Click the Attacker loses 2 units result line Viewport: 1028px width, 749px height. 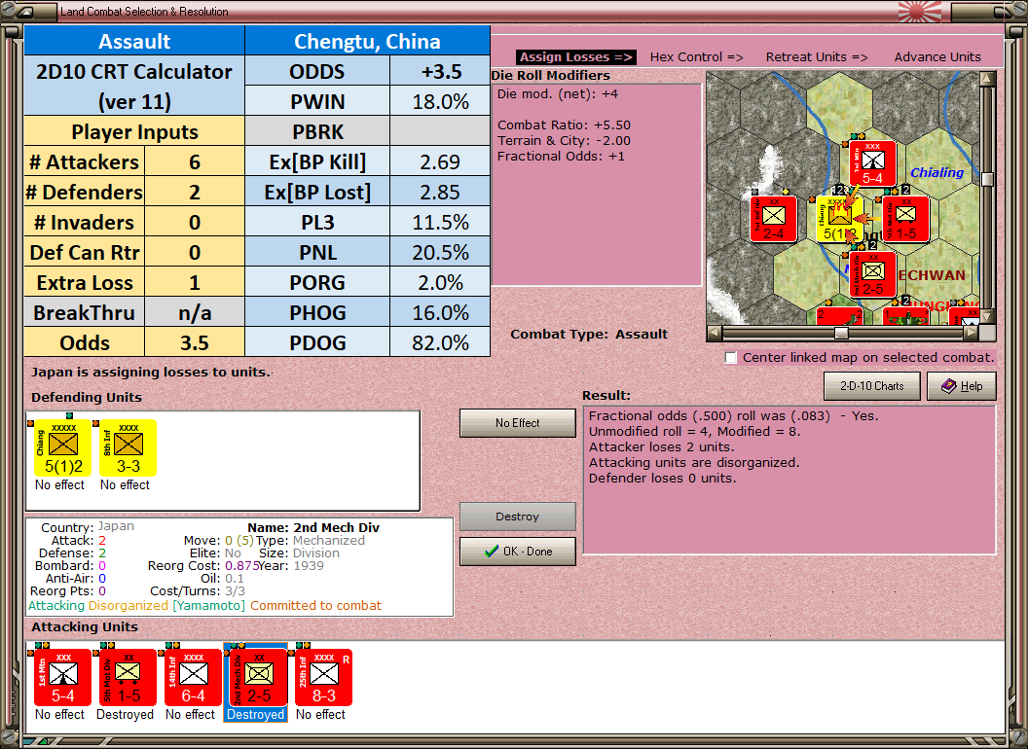[x=661, y=446]
